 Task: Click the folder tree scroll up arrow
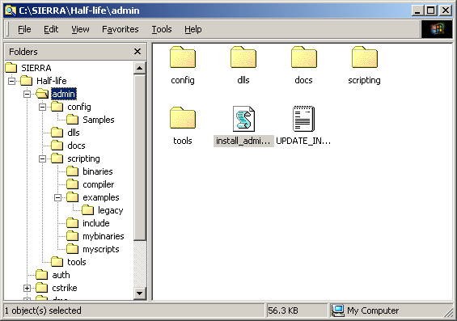point(140,68)
